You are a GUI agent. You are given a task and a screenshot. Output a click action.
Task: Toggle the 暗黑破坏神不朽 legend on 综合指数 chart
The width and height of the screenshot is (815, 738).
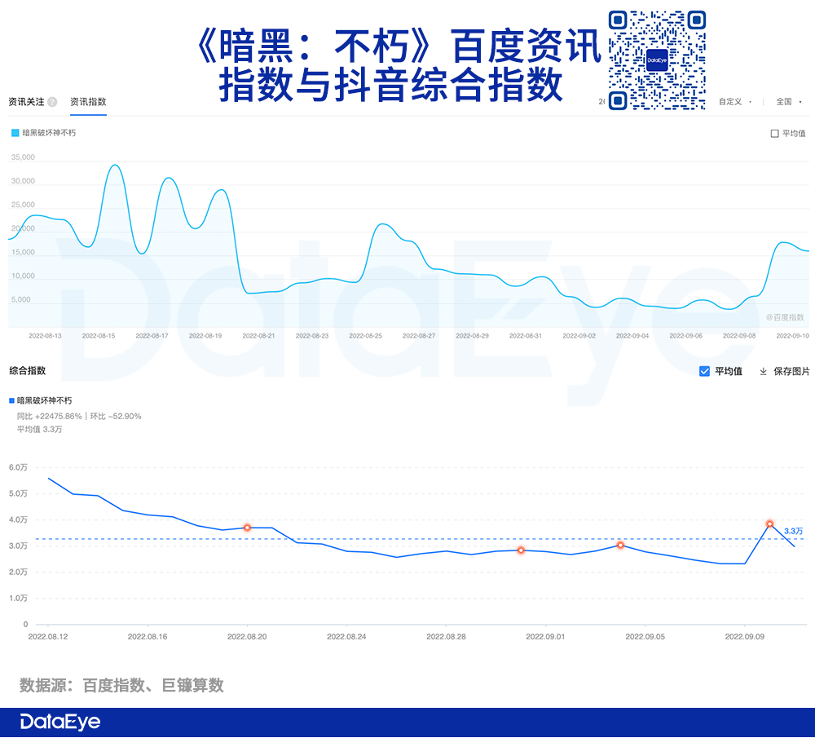[x=41, y=400]
